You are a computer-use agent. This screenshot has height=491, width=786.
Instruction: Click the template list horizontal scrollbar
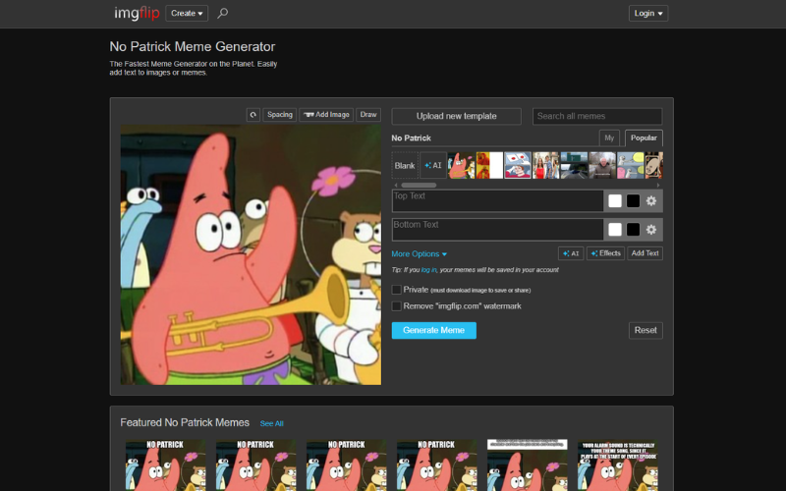[419, 185]
